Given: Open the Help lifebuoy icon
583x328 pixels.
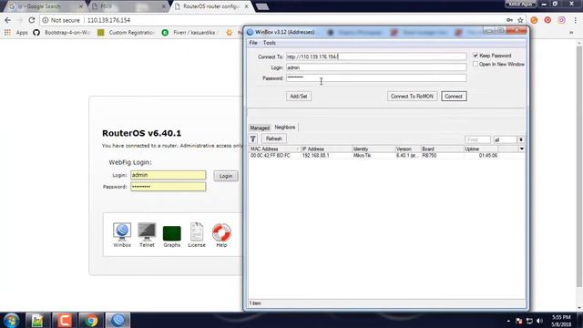Looking at the screenshot, I should click(x=221, y=235).
